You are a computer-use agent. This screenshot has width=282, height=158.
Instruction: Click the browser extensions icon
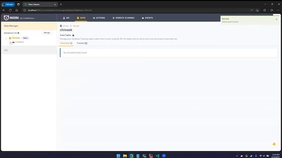[264, 10]
